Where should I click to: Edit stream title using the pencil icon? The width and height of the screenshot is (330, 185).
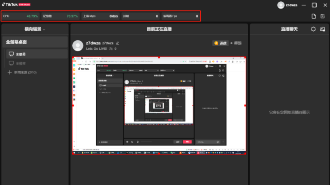click(x=117, y=43)
